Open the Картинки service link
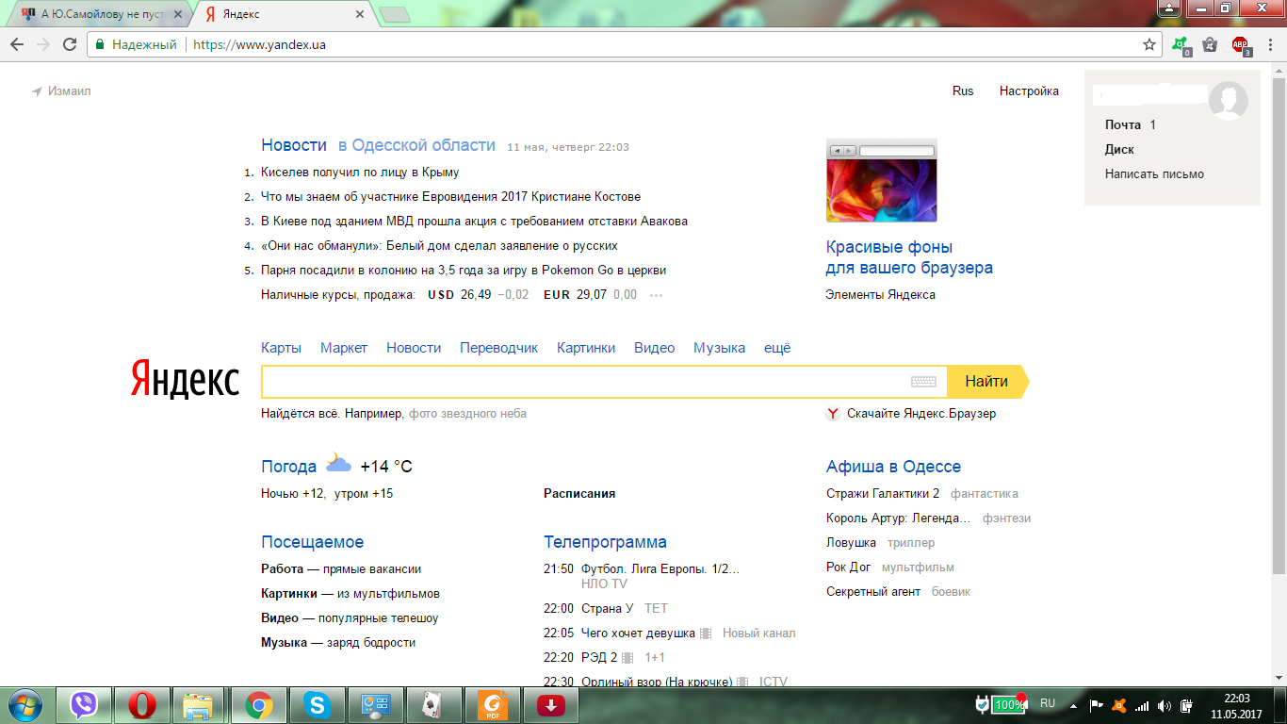 pyautogui.click(x=586, y=348)
